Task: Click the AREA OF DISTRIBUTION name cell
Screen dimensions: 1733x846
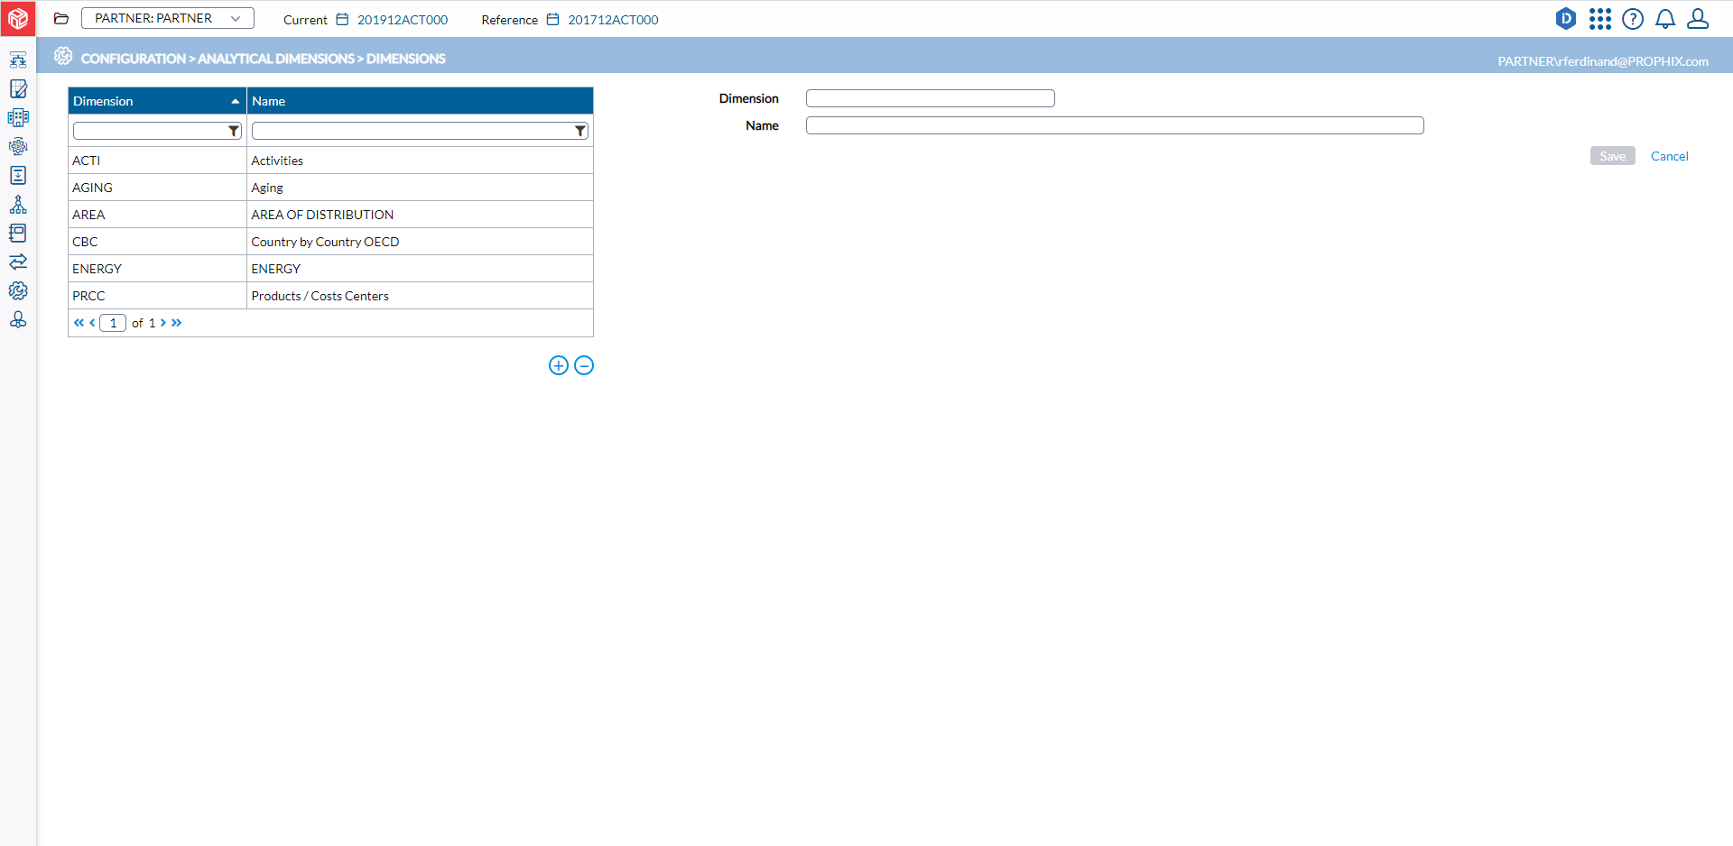Action: (x=420, y=215)
